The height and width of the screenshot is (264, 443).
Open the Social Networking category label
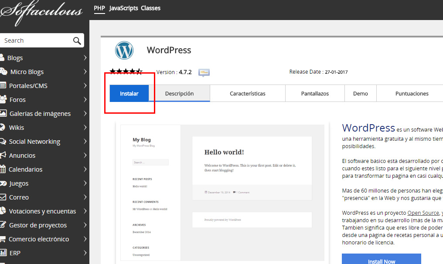pyautogui.click(x=34, y=142)
